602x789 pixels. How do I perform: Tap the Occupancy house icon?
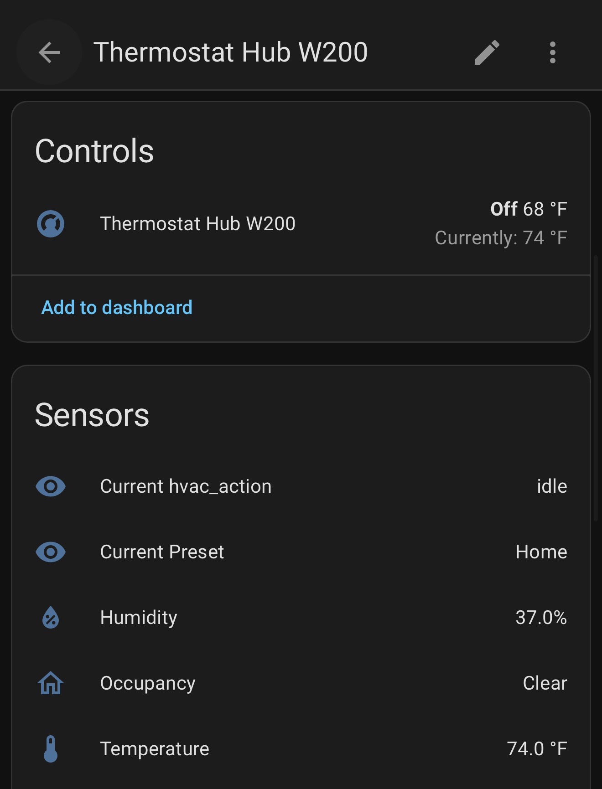(x=51, y=683)
